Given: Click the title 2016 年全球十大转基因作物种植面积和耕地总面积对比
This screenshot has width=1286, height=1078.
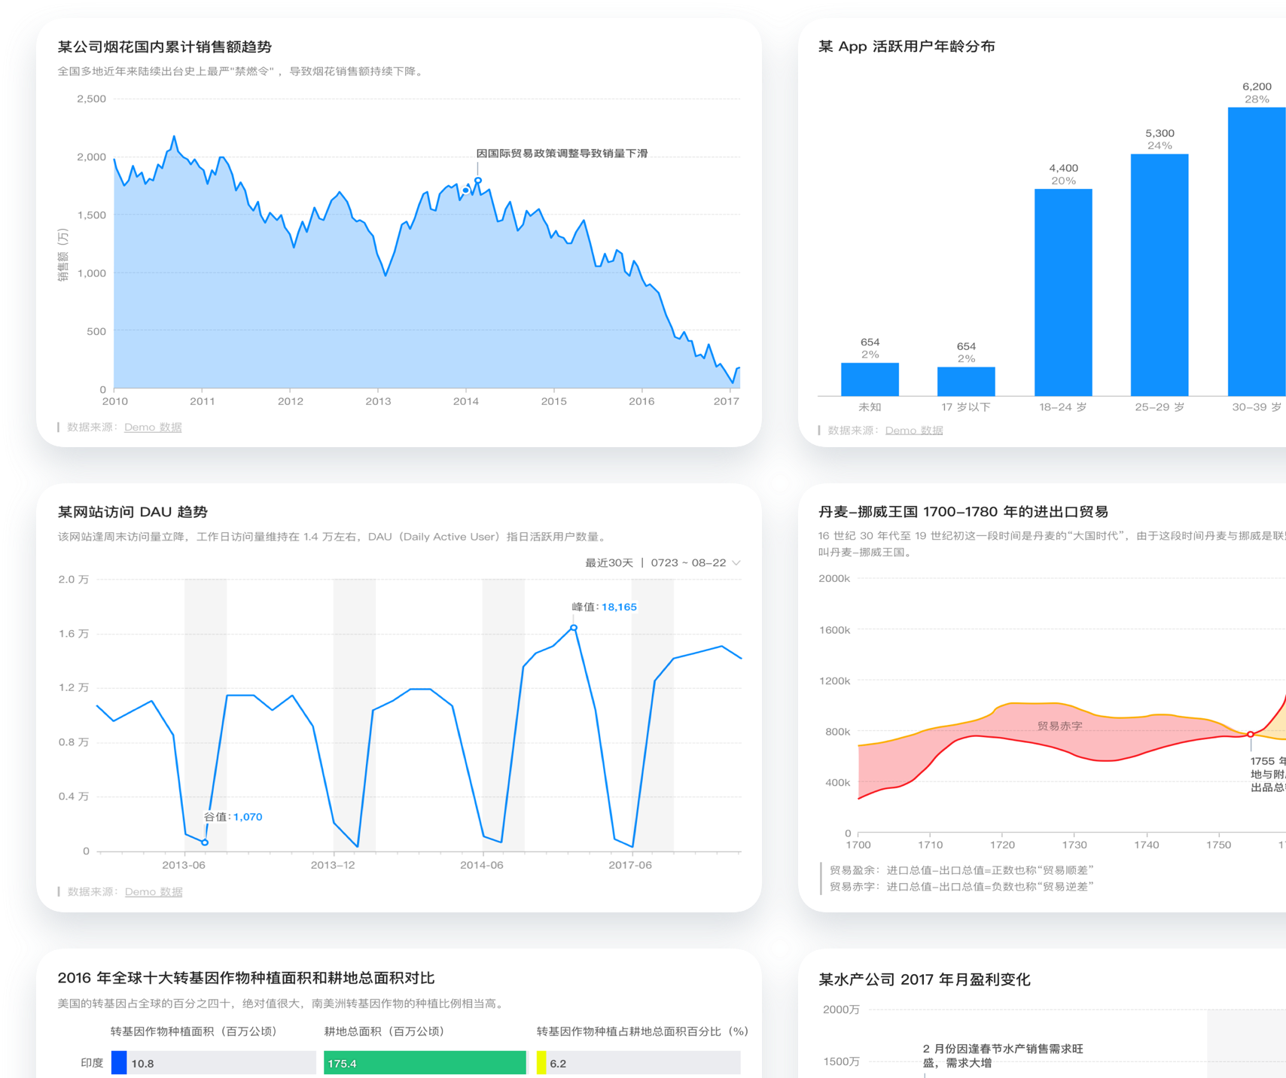Looking at the screenshot, I should pos(246,978).
